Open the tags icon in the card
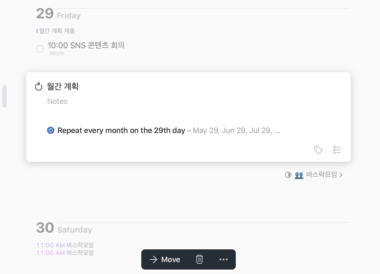The width and height of the screenshot is (380, 274). (318, 150)
